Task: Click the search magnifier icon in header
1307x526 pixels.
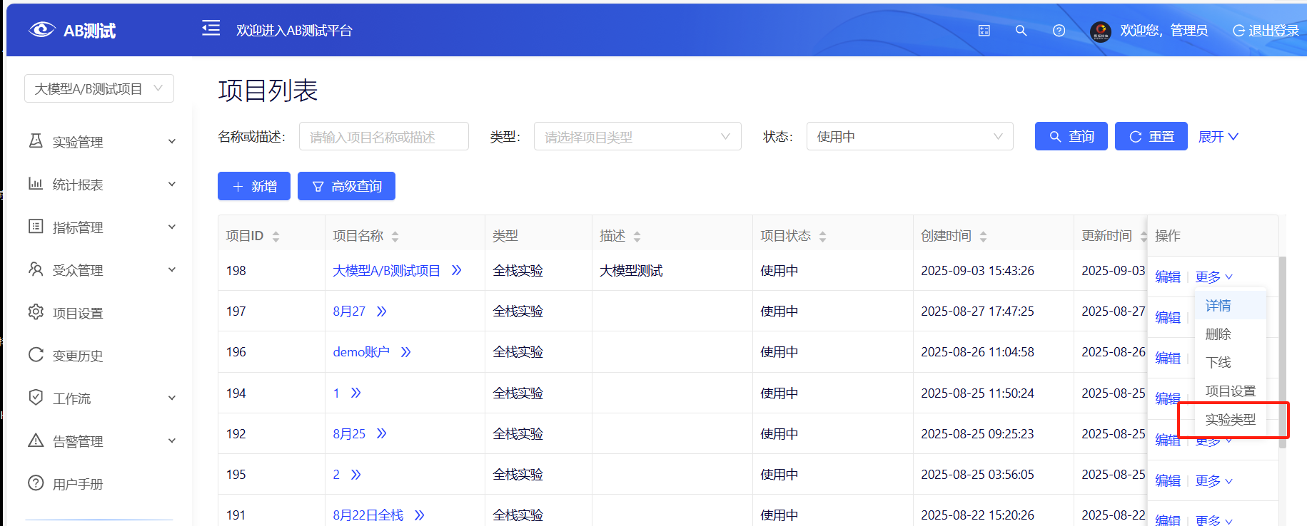Action: (1021, 31)
